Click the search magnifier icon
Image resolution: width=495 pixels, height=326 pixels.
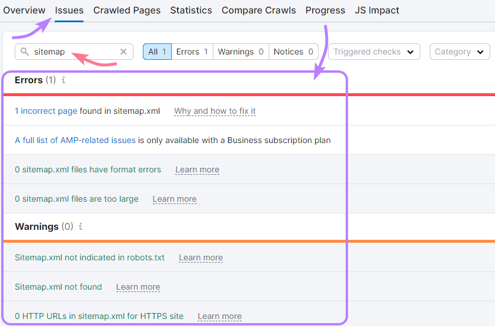pyautogui.click(x=24, y=52)
